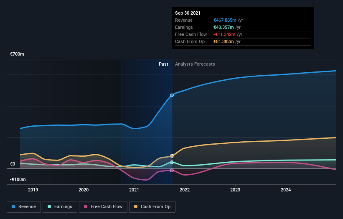This screenshot has height=219, width=343.
Task: Click the 2021 x-axis label
Action: click(134, 190)
